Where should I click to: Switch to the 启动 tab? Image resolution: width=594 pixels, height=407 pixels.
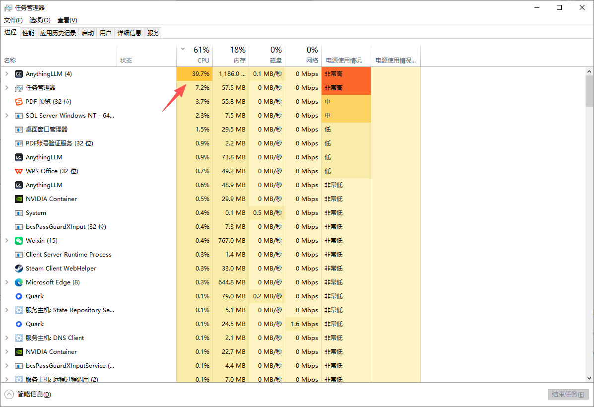click(87, 33)
